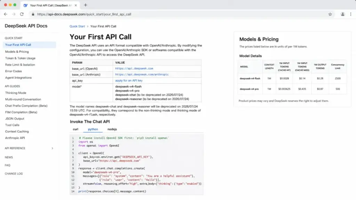Open a new tab with the plus icon
Viewport: 356px width, 200px height.
coord(86,5)
